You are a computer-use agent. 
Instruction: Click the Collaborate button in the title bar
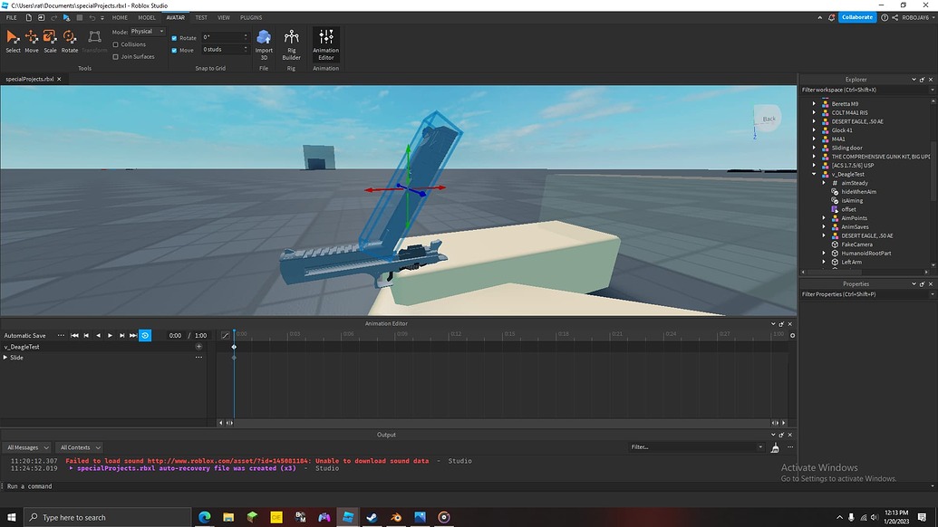coord(856,16)
